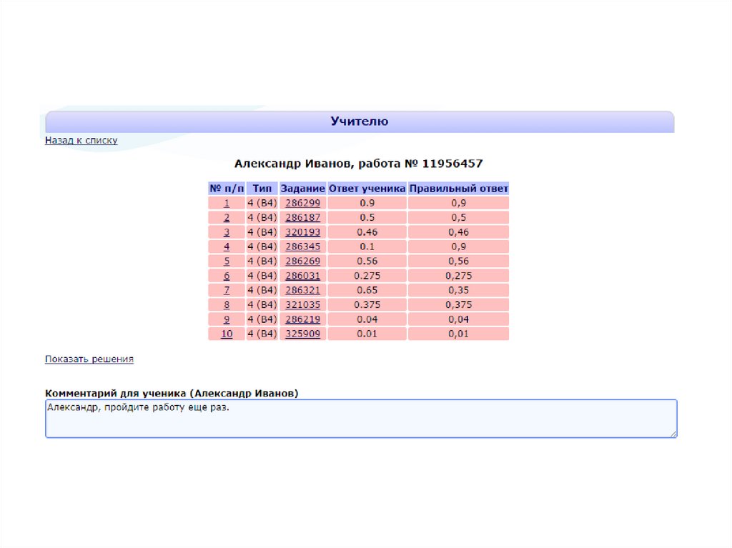
Task: Open task link 286219
Action: coord(302,319)
